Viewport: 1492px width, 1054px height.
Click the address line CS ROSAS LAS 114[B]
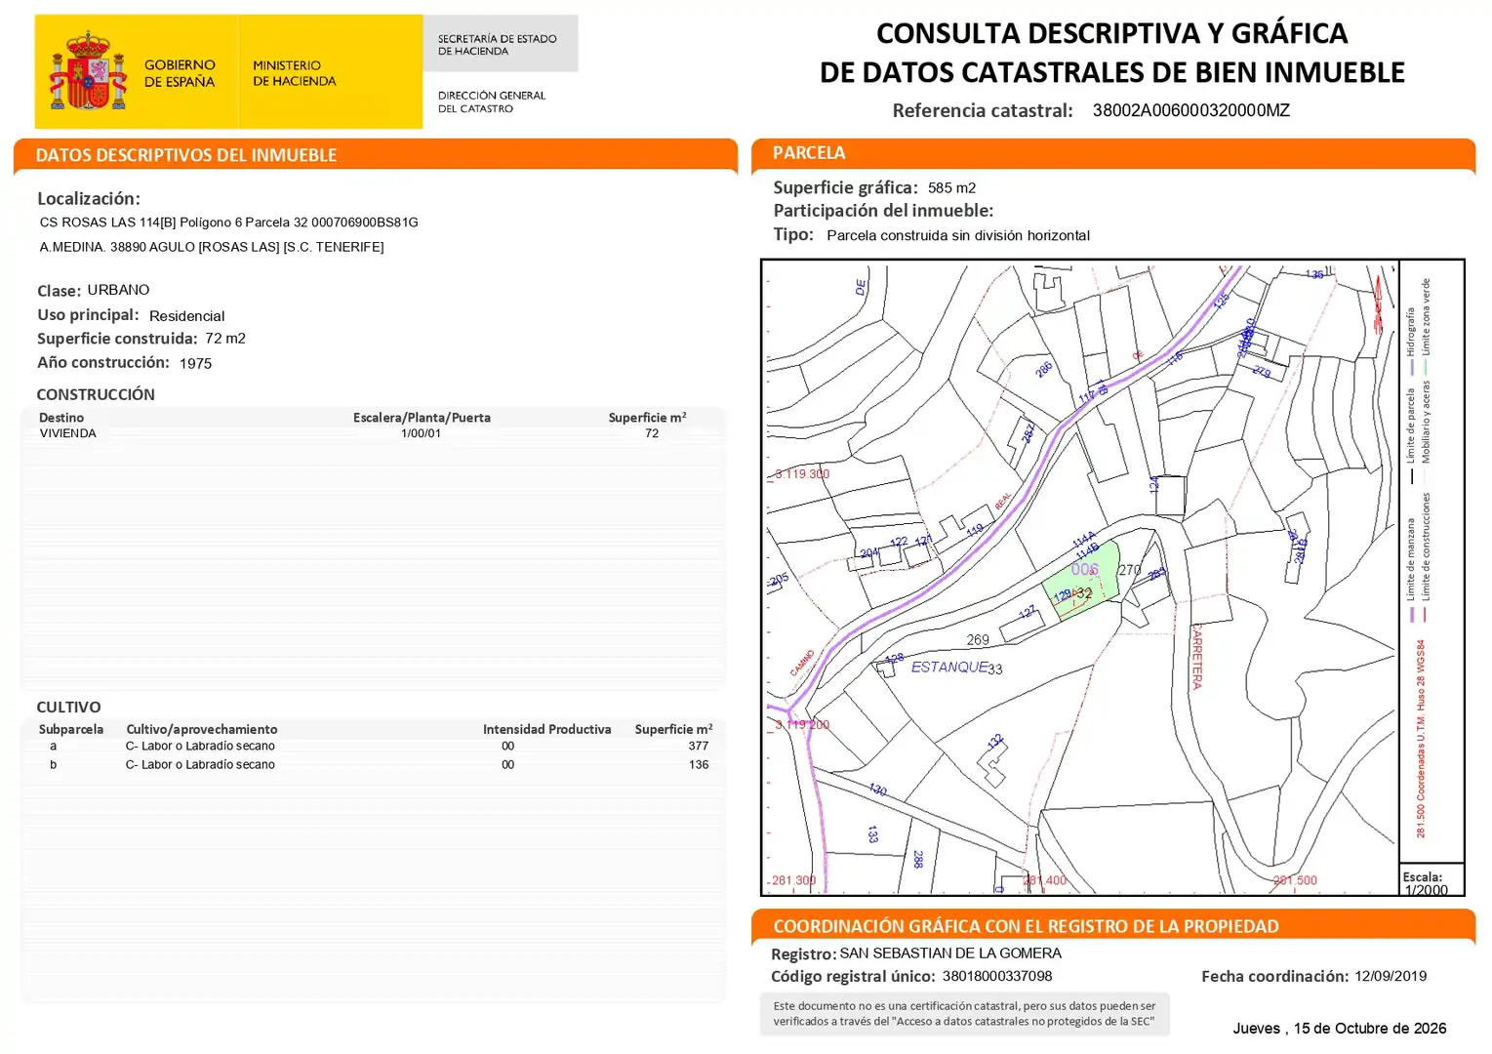(229, 223)
